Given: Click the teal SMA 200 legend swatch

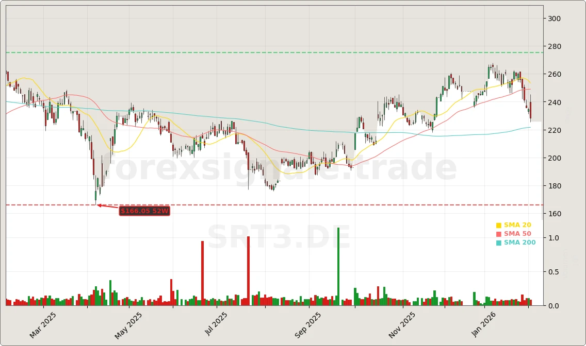Looking at the screenshot, I should tap(498, 243).
